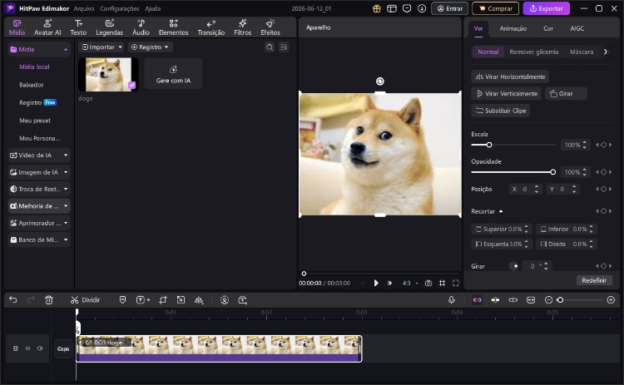The image size is (624, 385).
Task: Toggle the preview grid guide icon
Action: [442, 284]
